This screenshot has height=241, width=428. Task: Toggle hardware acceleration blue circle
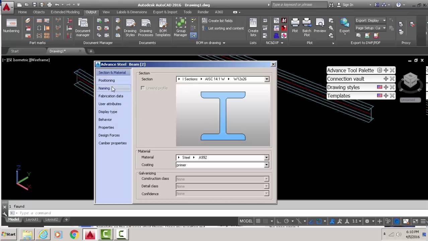point(397,221)
